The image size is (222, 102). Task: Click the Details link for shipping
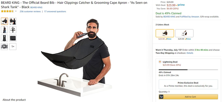click(x=190, y=53)
